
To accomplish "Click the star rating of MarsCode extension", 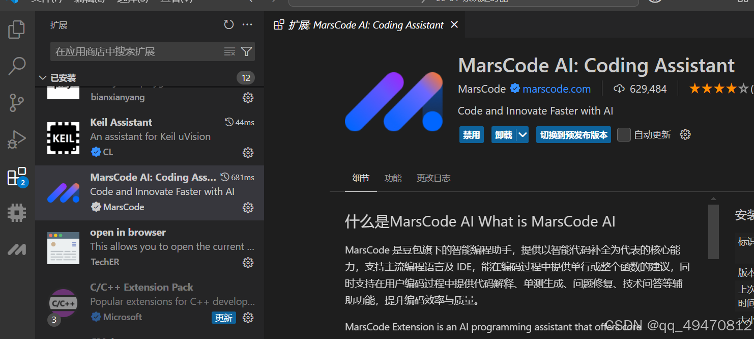I will coord(719,89).
